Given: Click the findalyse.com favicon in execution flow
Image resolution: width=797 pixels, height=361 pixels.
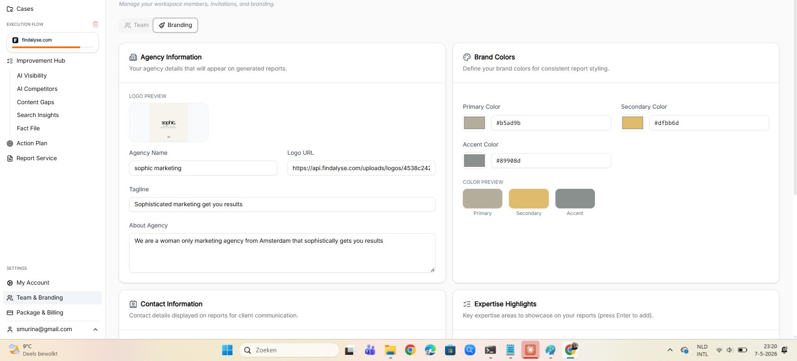Looking at the screenshot, I should 15,40.
